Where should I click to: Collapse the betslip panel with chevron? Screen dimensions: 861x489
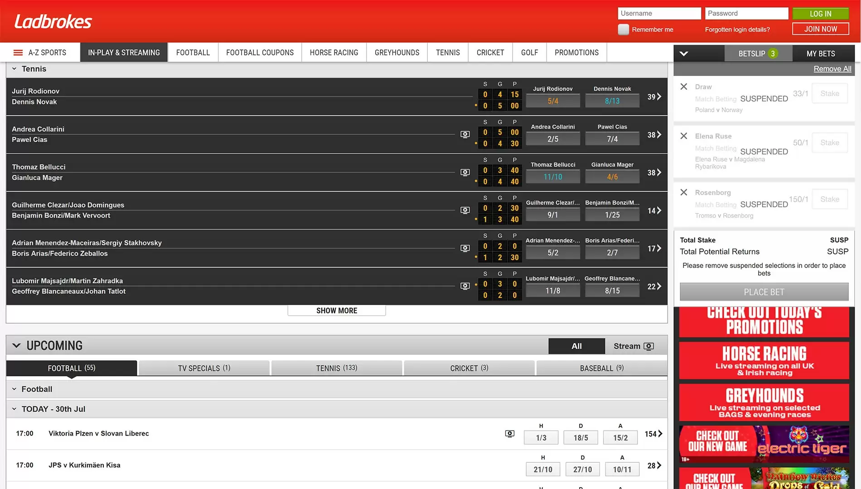coord(684,53)
